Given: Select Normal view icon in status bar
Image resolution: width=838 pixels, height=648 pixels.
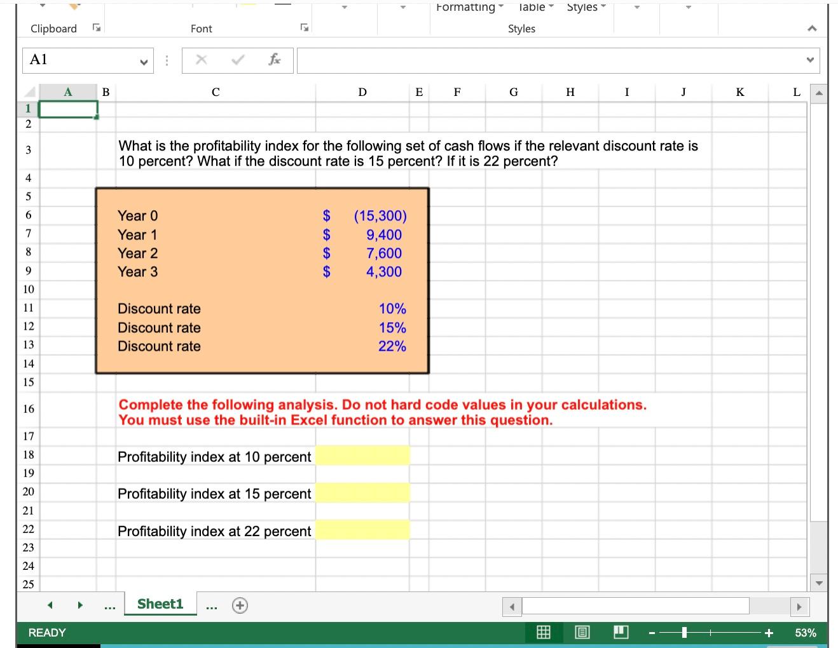Looking at the screenshot, I should coord(543,631).
